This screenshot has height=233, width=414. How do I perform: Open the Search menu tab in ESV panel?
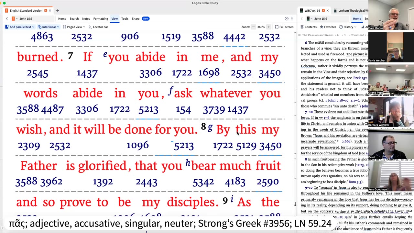click(x=74, y=19)
